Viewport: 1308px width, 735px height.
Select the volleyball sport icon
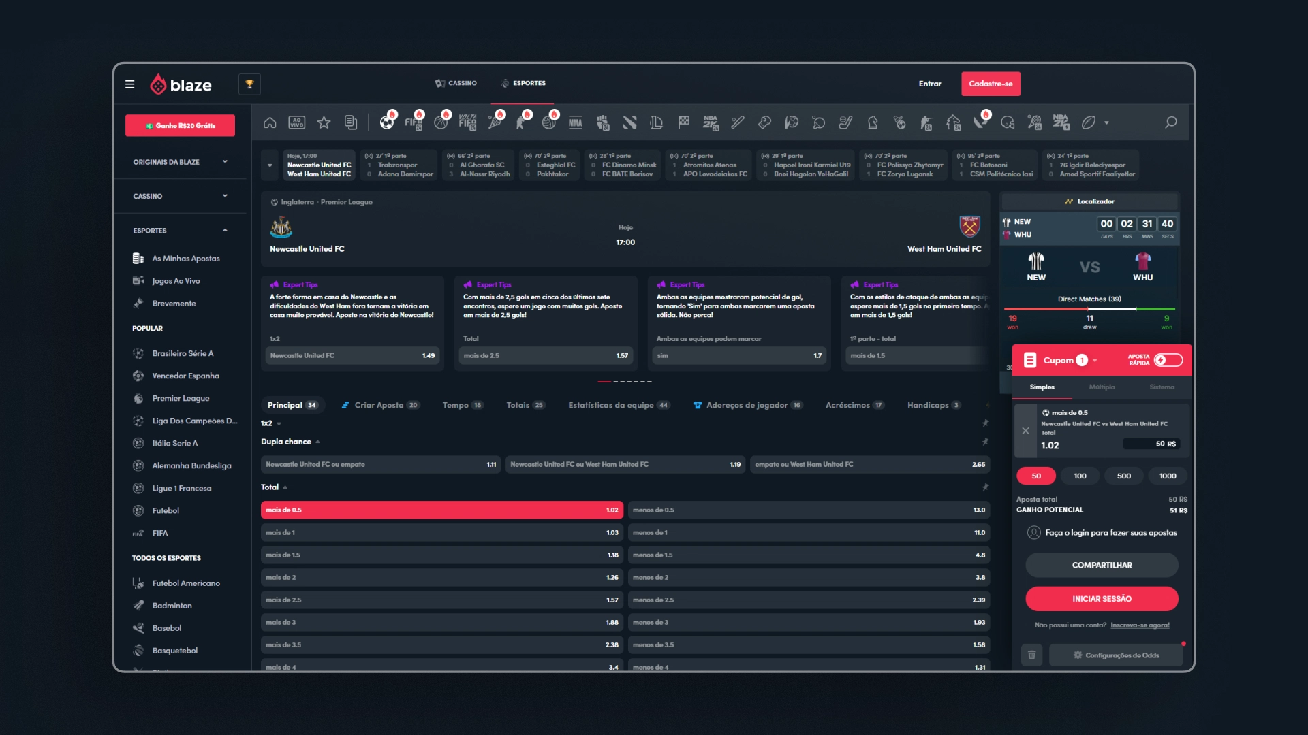tap(548, 122)
